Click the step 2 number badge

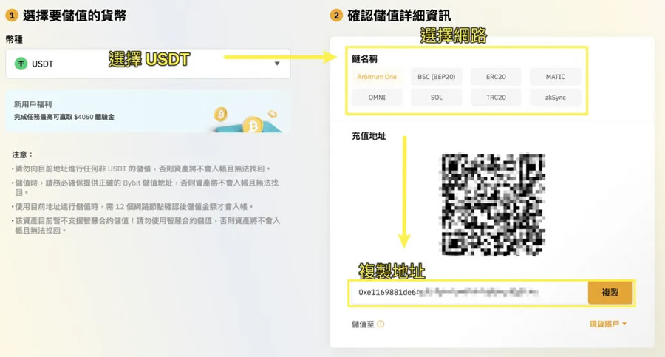pos(336,16)
